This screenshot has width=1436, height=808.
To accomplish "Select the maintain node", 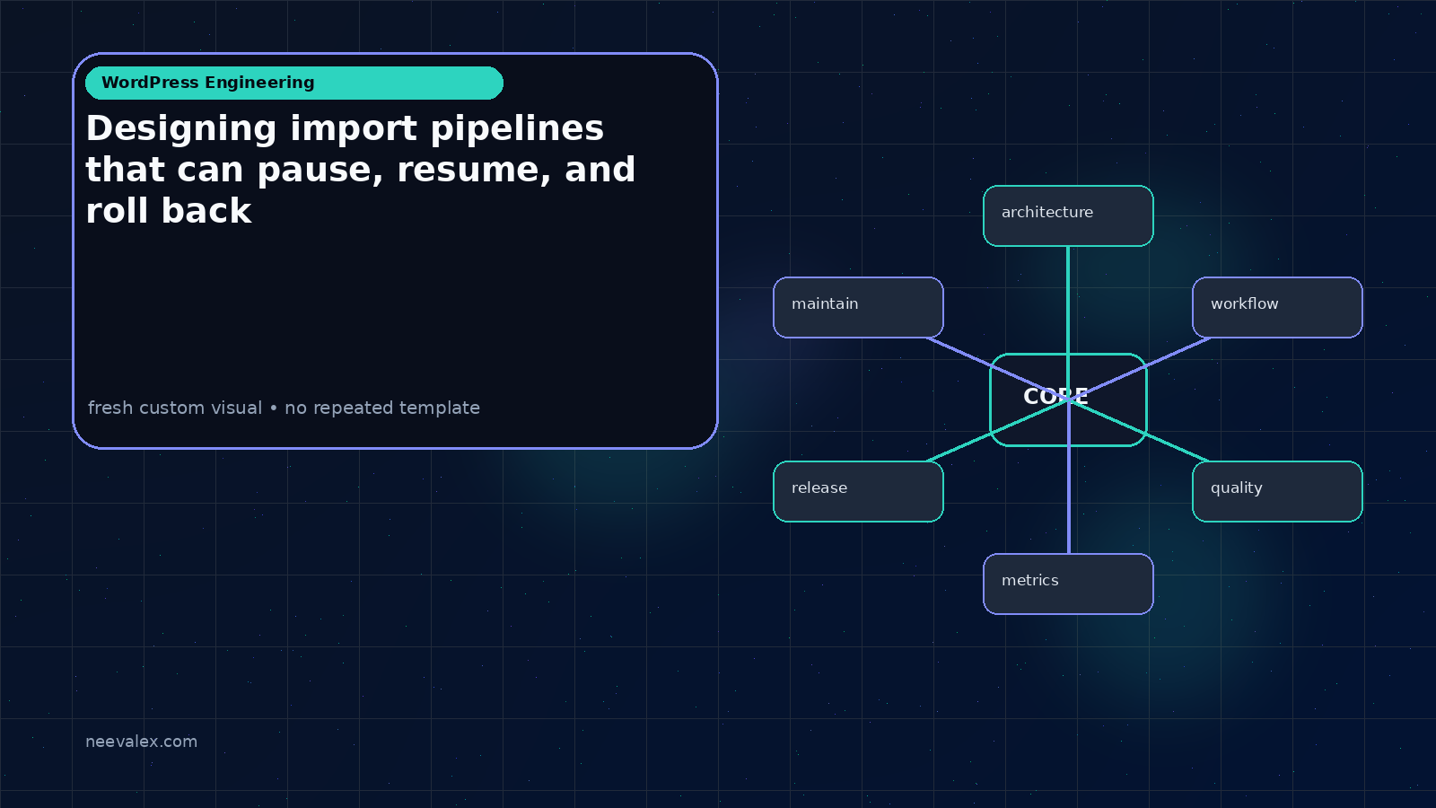I will [x=858, y=308].
